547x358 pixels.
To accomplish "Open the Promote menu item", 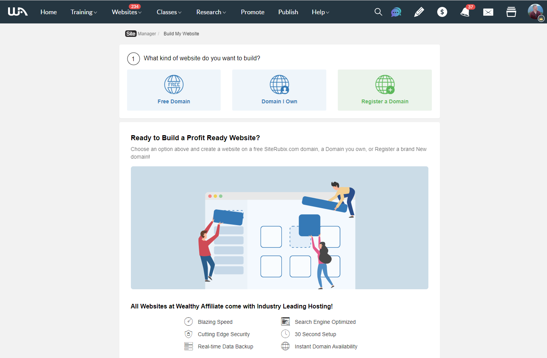I will tap(253, 12).
